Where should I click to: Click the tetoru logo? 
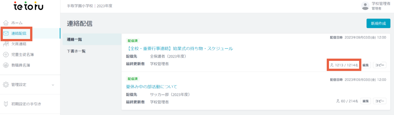point(28,6)
